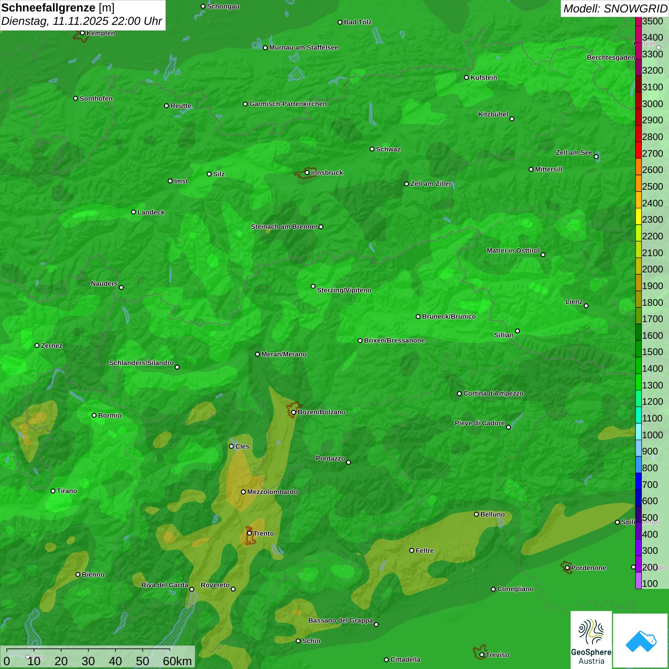Click the 'Brixen/Bressanone' label
Image resolution: width=669 pixels, height=669 pixels.
coord(394,340)
